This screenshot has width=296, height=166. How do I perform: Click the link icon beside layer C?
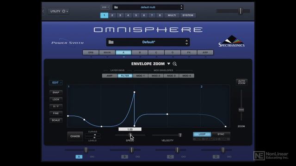184,157
